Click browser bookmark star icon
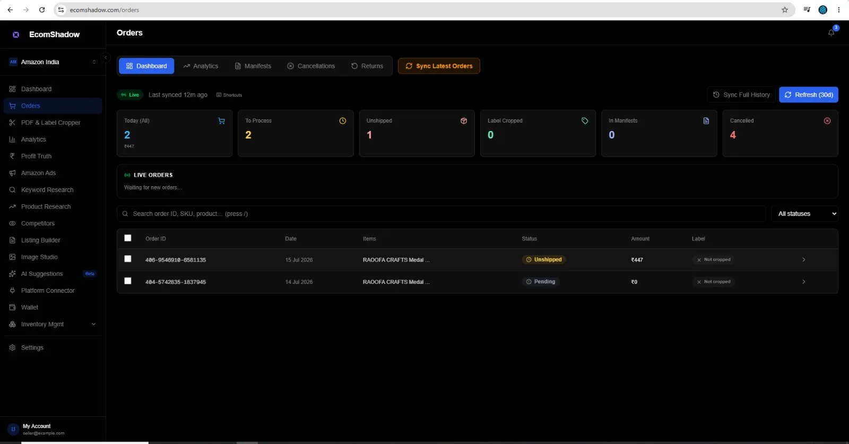This screenshot has height=444, width=849. (x=785, y=10)
